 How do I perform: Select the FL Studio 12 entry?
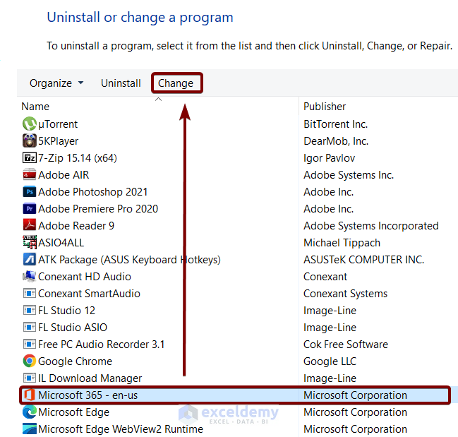click(66, 311)
